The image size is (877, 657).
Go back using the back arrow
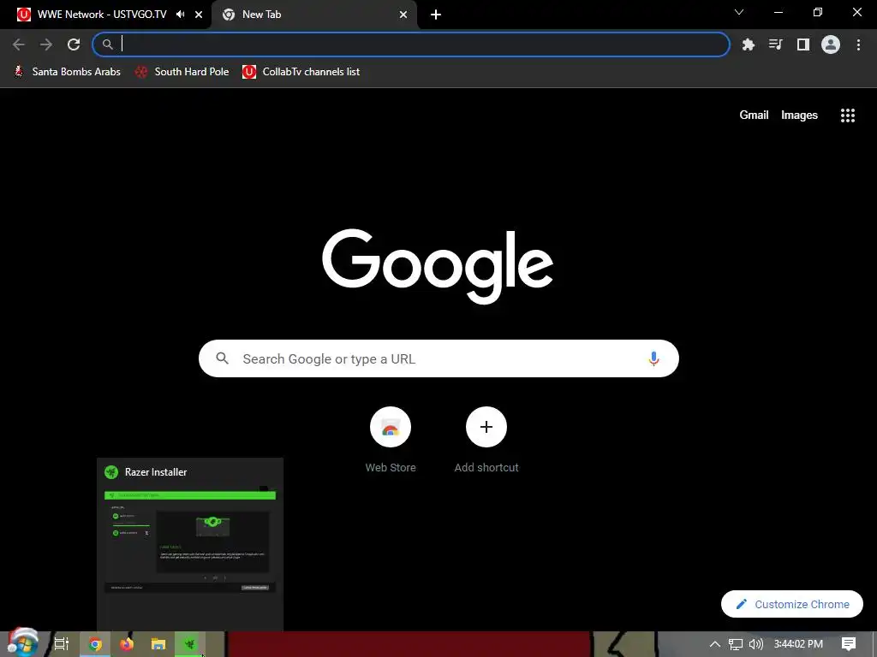tap(19, 44)
